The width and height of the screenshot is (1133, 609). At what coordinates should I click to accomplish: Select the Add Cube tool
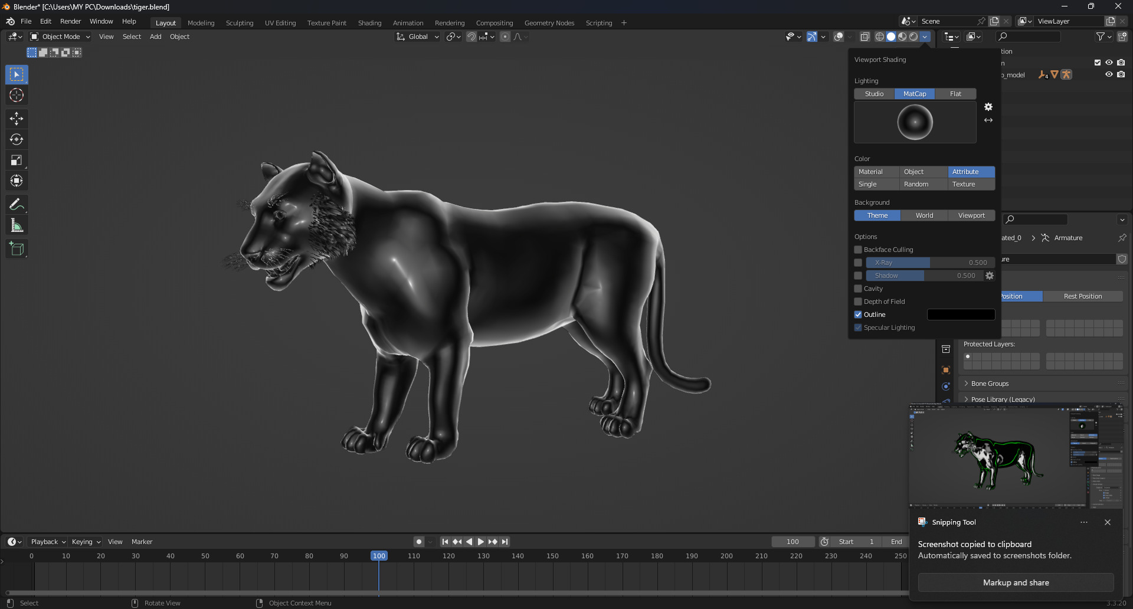(17, 249)
